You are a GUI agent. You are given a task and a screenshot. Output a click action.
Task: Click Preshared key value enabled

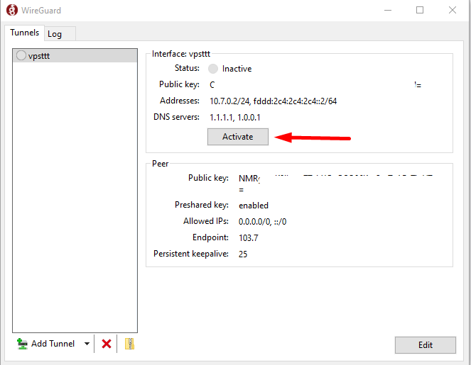tap(254, 206)
